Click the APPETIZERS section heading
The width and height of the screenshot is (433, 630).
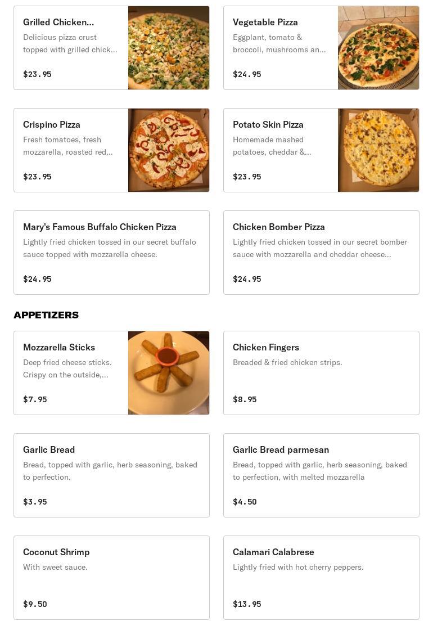coord(46,315)
